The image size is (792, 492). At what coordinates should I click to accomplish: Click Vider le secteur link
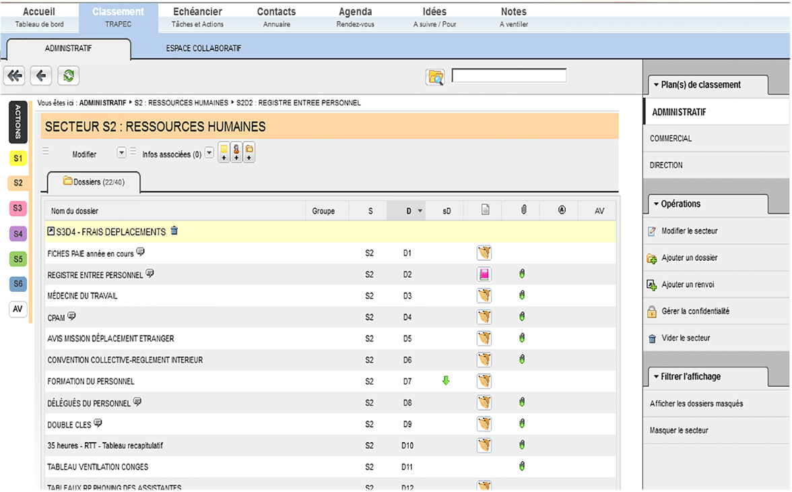coord(686,338)
